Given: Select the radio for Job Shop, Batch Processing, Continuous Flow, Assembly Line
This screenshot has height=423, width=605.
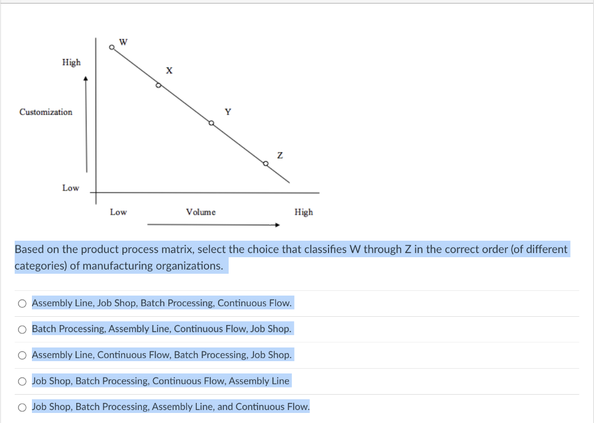Looking at the screenshot, I should coord(21,381).
